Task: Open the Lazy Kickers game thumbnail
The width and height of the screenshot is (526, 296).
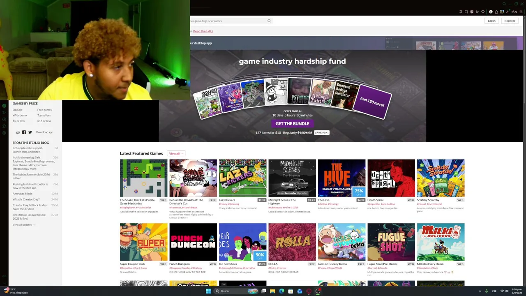Action: (242, 178)
